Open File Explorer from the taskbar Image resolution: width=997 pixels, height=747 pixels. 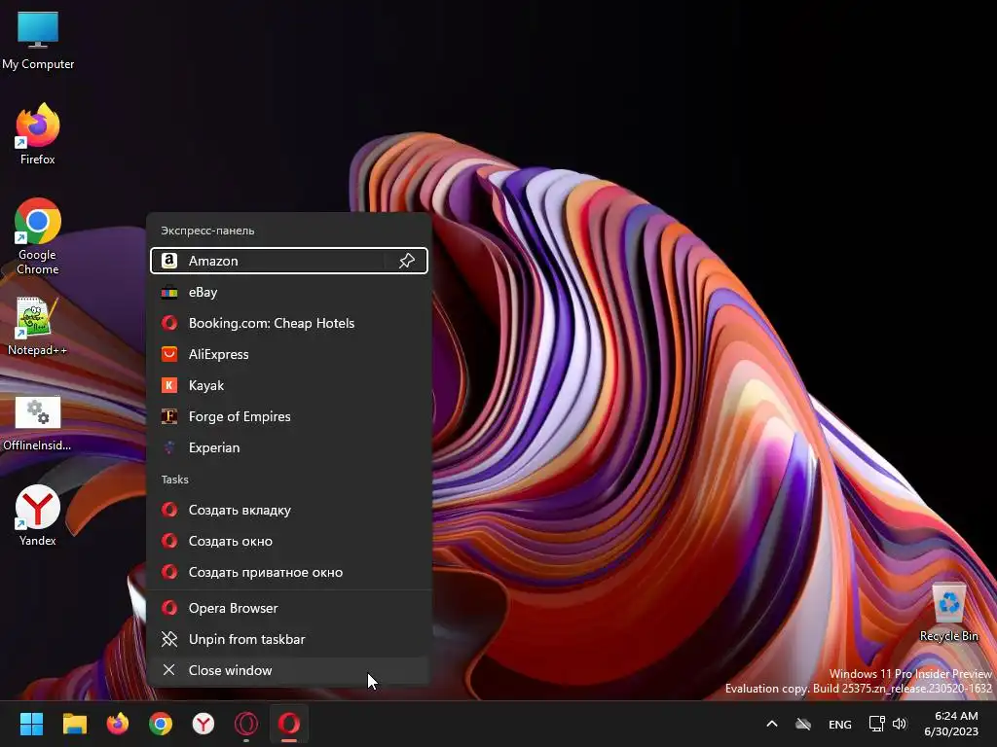[74, 724]
